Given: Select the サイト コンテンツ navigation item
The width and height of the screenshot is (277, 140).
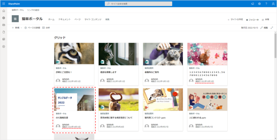Looking at the screenshot, I should pyautogui.click(x=93, y=19).
